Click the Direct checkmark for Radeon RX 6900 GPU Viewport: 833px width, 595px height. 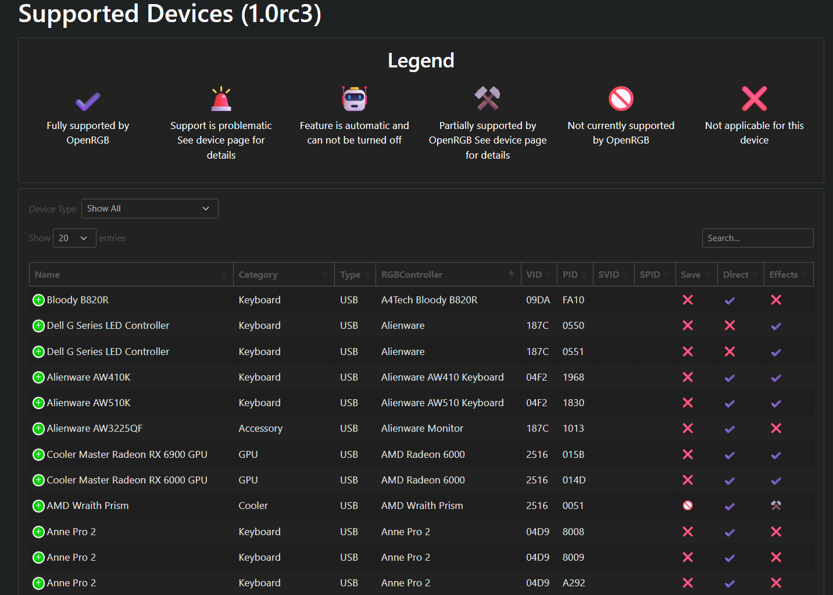(x=730, y=455)
